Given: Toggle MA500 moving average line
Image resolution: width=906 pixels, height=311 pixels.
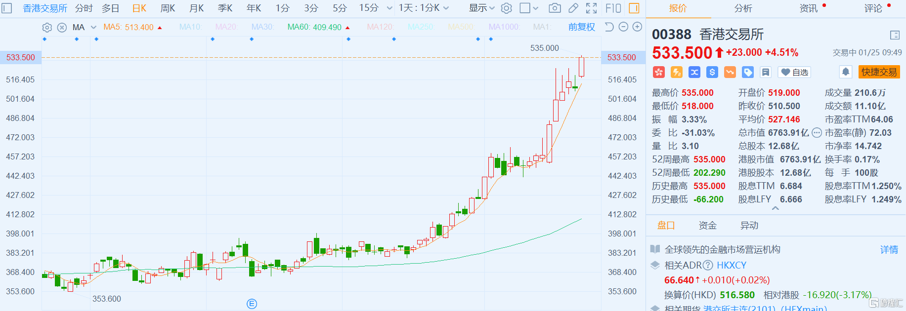Looking at the screenshot, I should [x=460, y=27].
